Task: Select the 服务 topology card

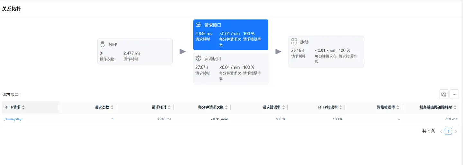Action: (326, 52)
